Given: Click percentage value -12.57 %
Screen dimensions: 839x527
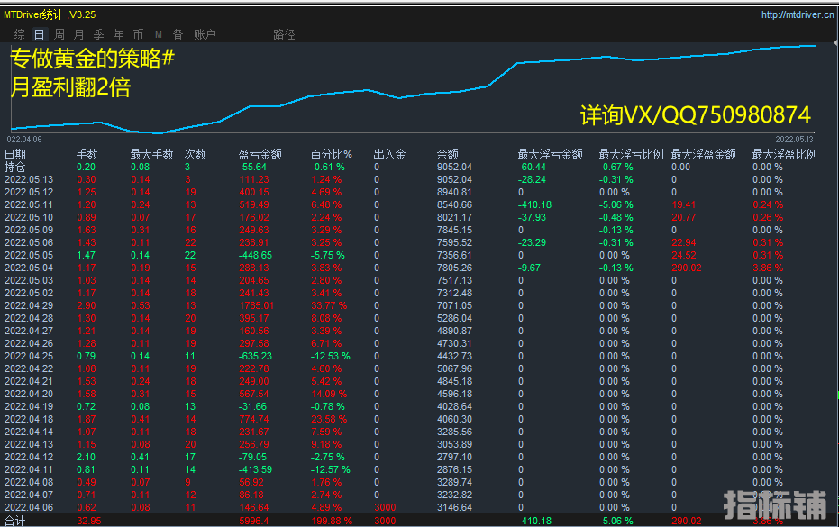Looking at the screenshot, I should click(x=331, y=469).
